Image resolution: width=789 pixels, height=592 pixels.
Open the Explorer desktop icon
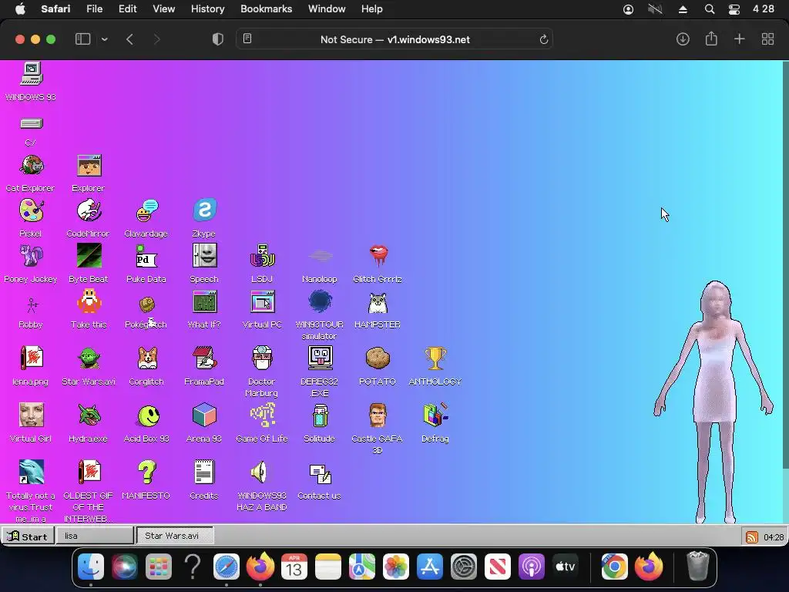[89, 166]
